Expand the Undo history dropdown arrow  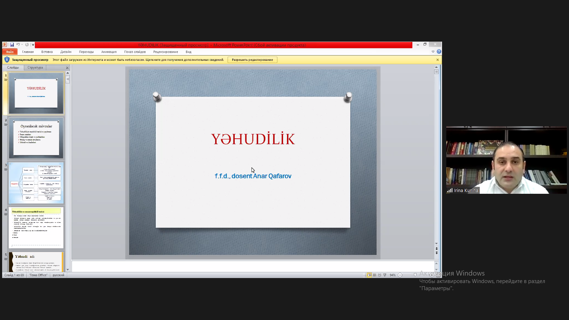click(x=22, y=45)
